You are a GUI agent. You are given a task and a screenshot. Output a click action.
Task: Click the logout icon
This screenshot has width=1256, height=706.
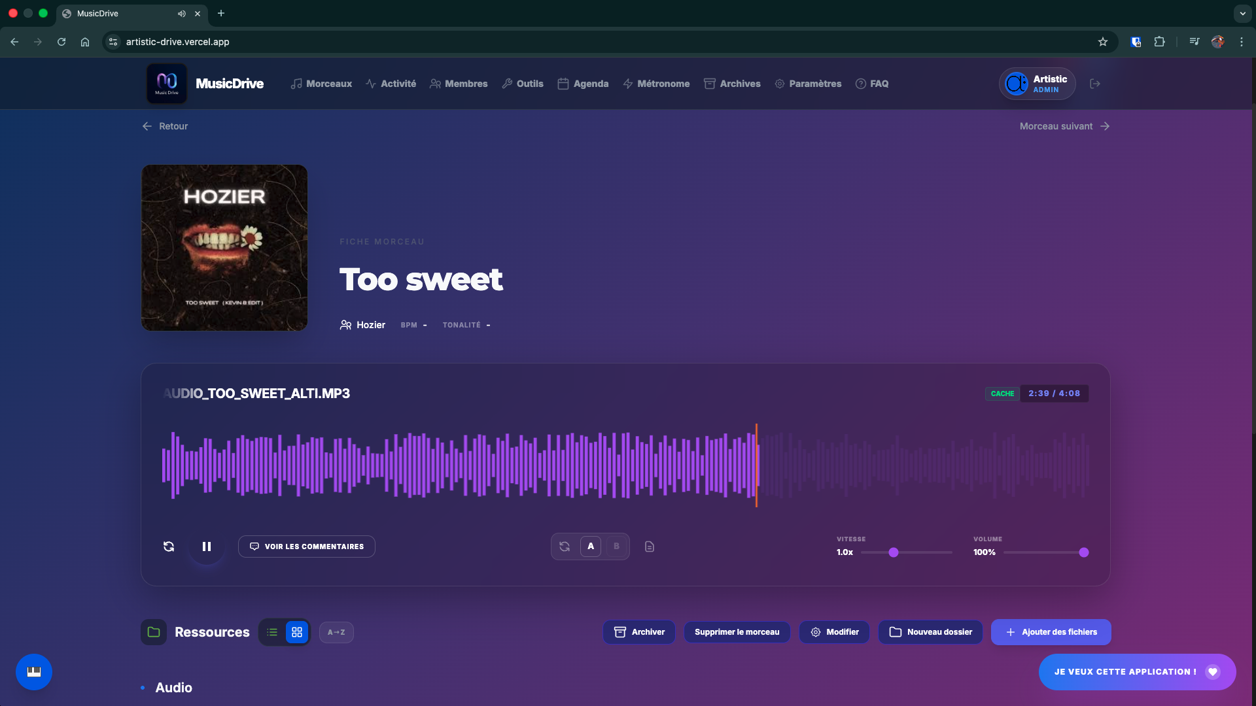point(1095,84)
